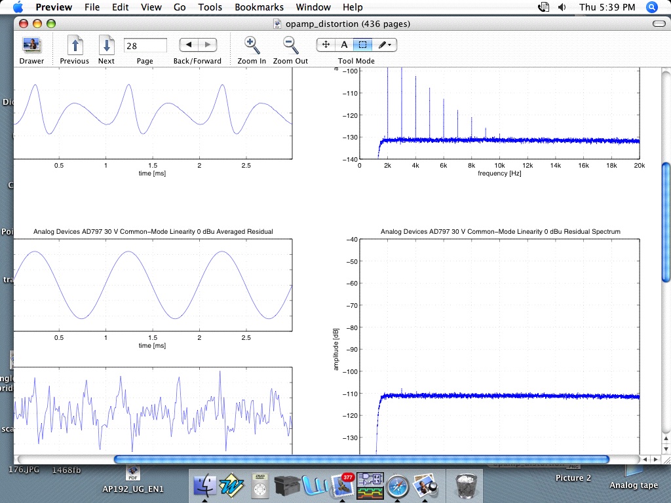
Task: Click the Back arrow button
Action: point(189,45)
